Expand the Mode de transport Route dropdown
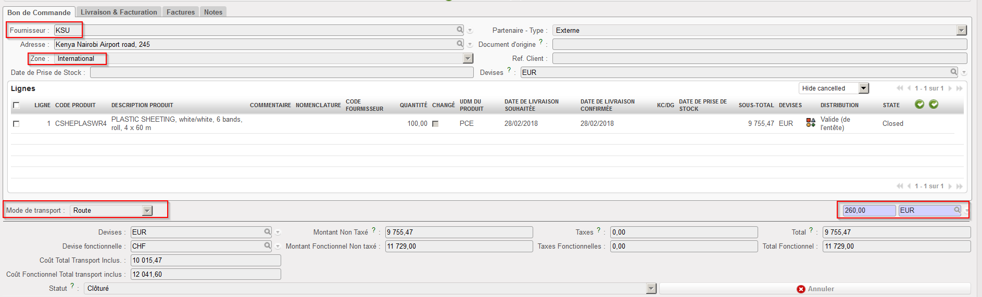The image size is (982, 297). (x=147, y=211)
